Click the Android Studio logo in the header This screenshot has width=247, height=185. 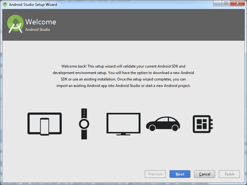tap(15, 24)
